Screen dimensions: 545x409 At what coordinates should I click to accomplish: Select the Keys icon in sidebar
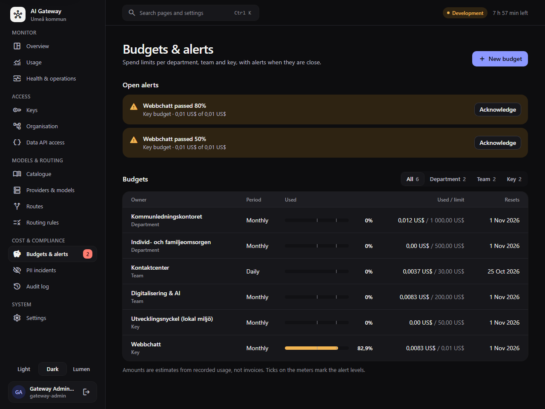[x=17, y=110]
